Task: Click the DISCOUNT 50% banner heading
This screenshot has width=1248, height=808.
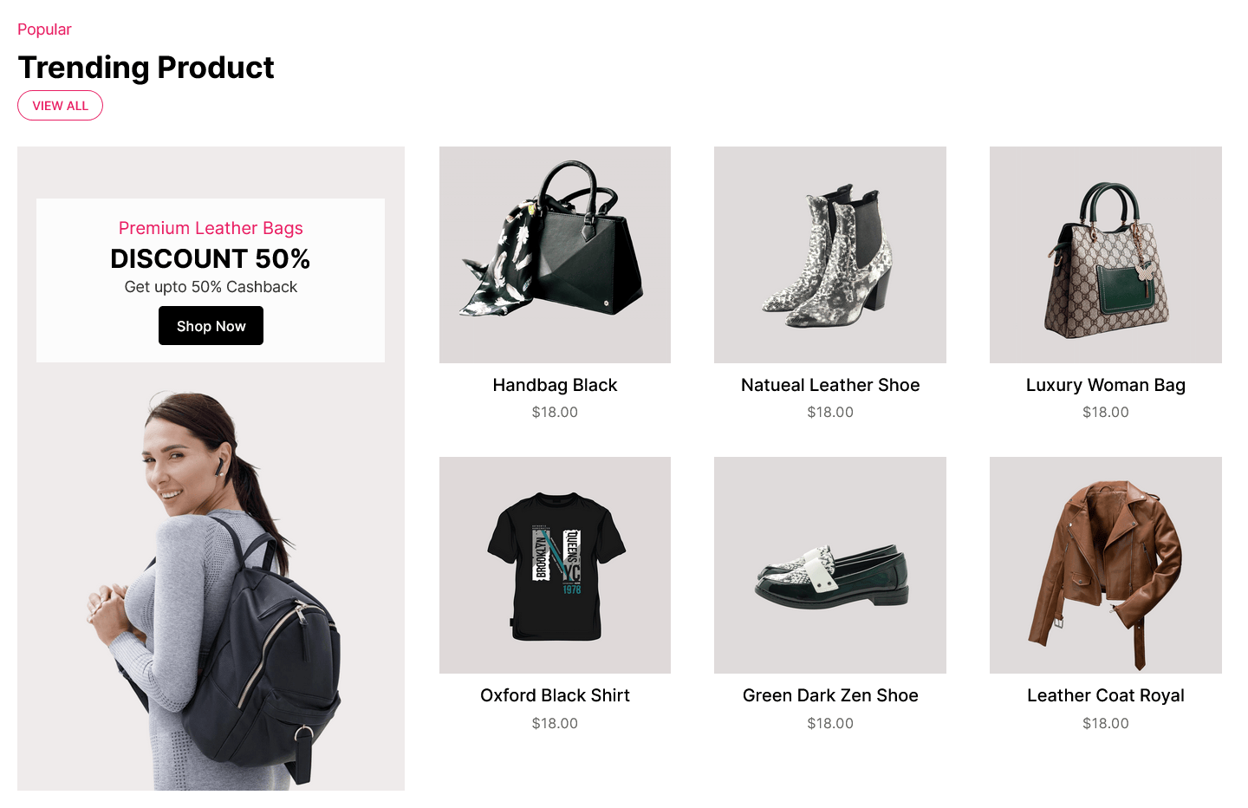Action: (211, 258)
